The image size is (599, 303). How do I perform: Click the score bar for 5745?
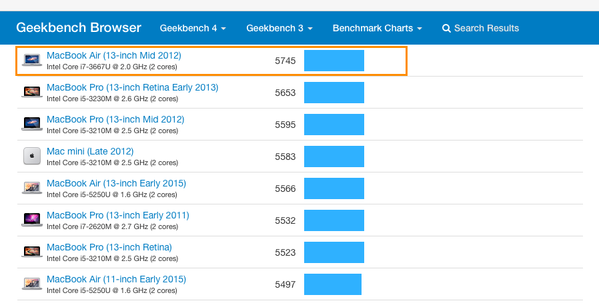[334, 61]
